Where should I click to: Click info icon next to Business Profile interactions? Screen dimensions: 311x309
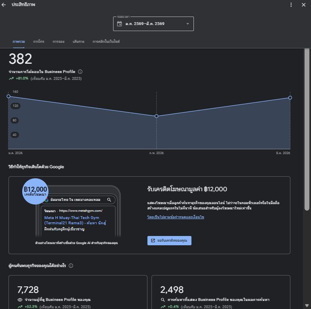point(80,72)
